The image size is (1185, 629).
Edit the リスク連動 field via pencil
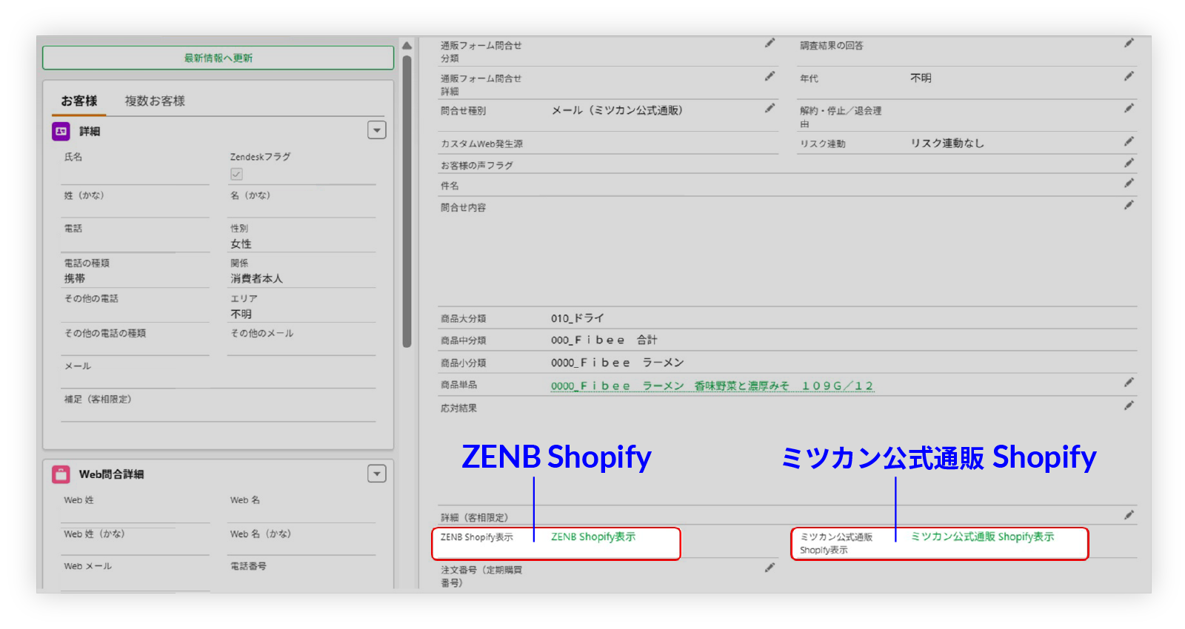click(1129, 141)
